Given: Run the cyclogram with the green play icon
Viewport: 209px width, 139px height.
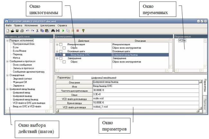Looking at the screenshot, I should pos(63,31).
